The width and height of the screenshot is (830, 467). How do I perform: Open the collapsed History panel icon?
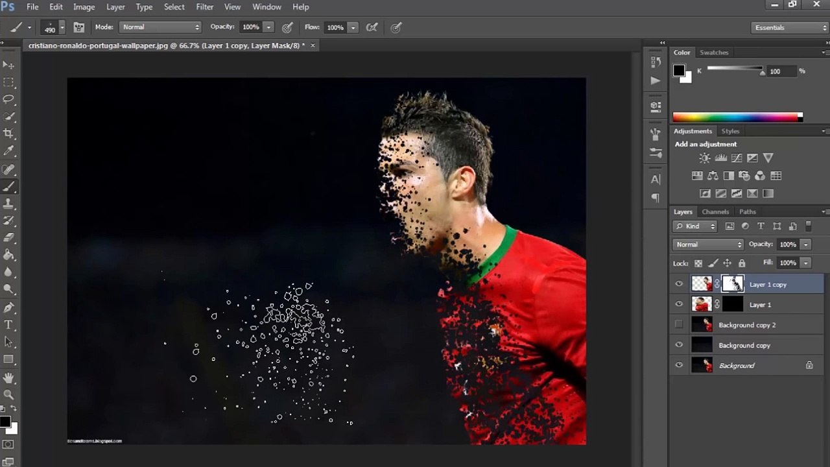(656, 62)
